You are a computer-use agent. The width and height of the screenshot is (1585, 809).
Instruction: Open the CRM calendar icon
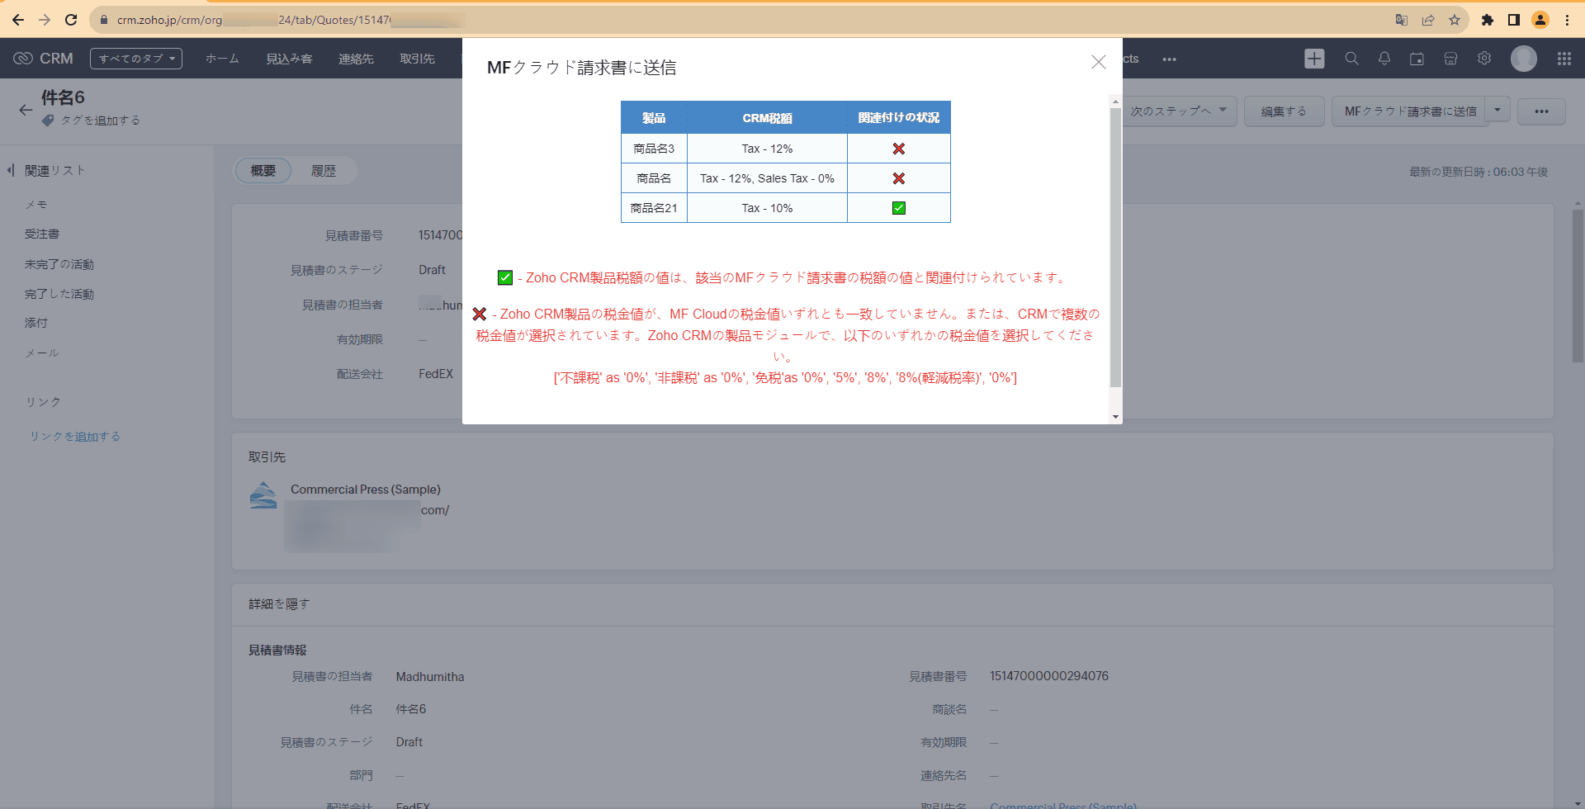pos(1417,59)
